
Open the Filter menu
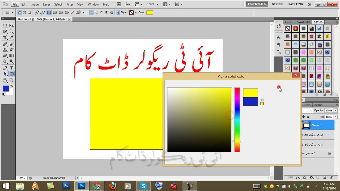(70, 5)
